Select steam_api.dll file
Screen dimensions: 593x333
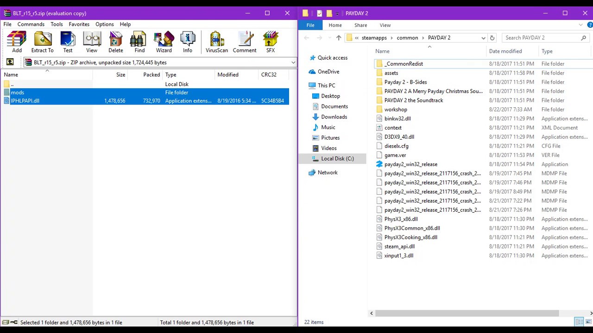399,247
